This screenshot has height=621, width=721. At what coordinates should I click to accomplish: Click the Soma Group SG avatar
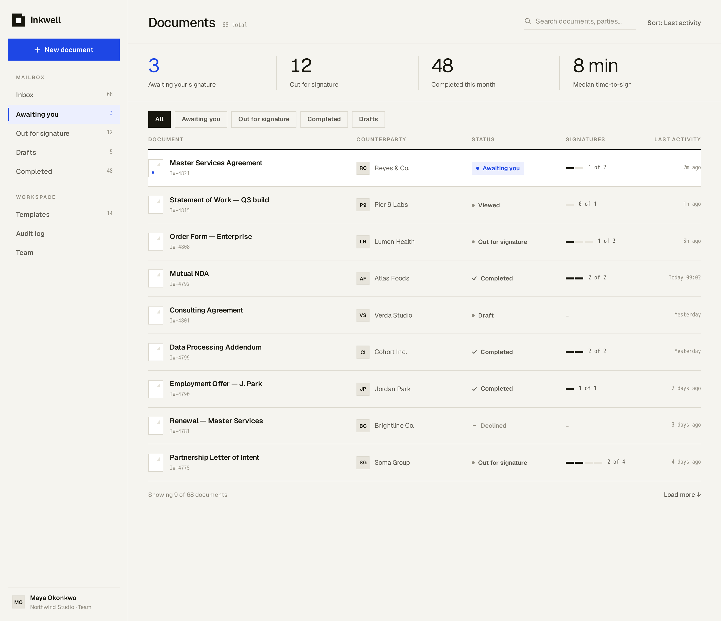point(363,462)
